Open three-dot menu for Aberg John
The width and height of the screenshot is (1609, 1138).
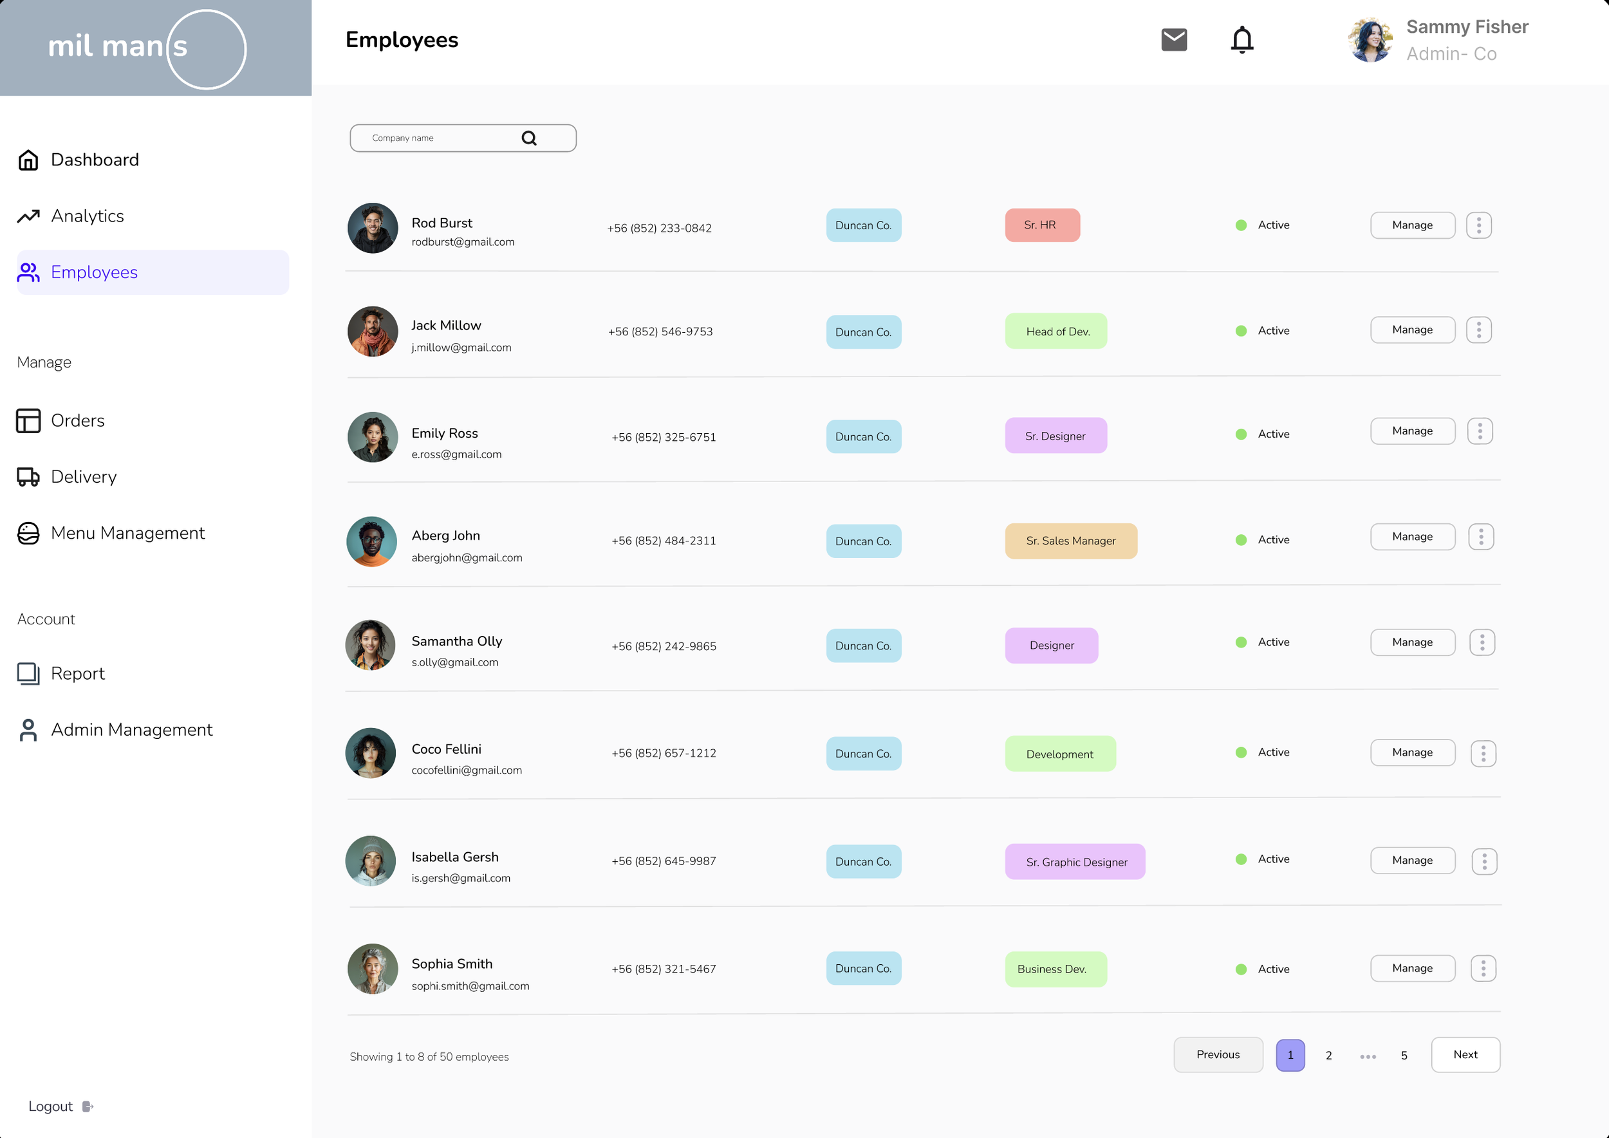[1481, 537]
